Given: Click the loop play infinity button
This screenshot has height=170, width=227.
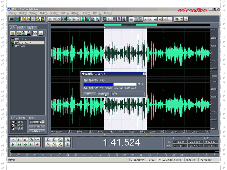Looking at the screenshot, I should (x=37, y=140).
